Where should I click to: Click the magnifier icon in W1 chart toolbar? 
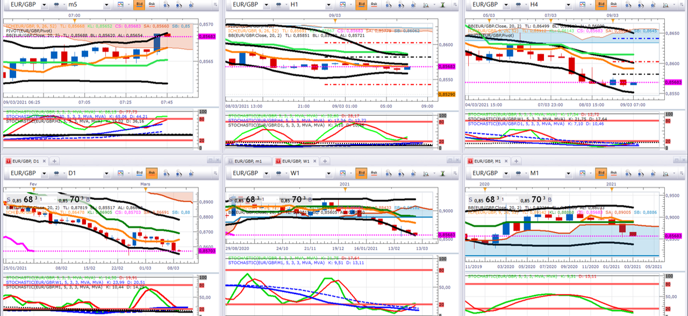tap(426, 173)
